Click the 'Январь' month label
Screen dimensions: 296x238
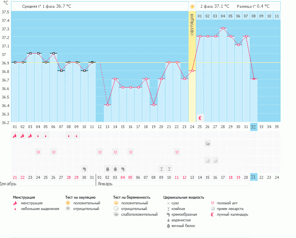105,184
